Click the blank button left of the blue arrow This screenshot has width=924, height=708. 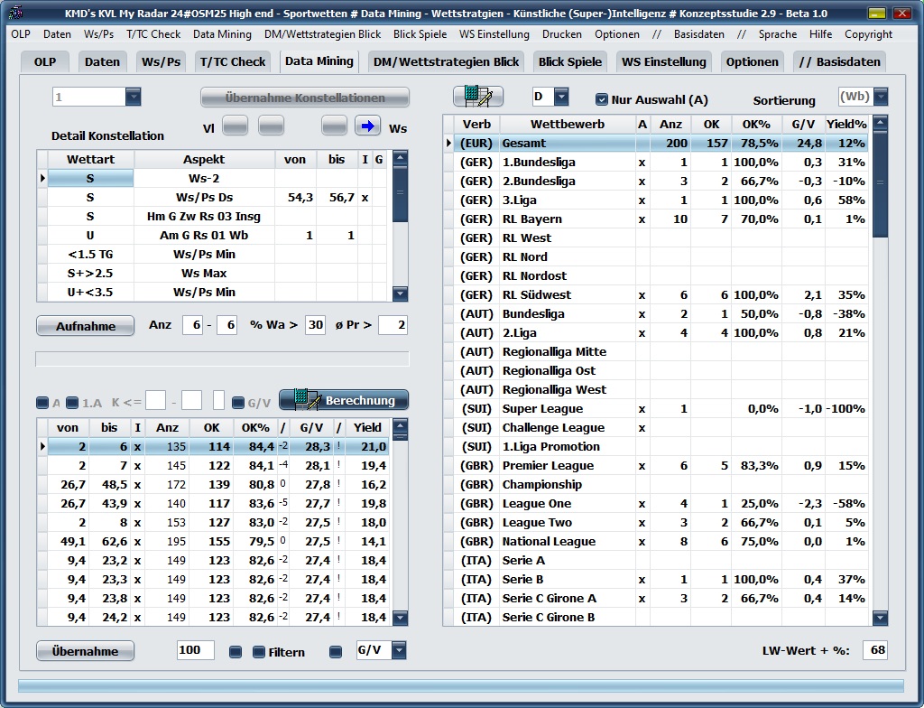(334, 126)
